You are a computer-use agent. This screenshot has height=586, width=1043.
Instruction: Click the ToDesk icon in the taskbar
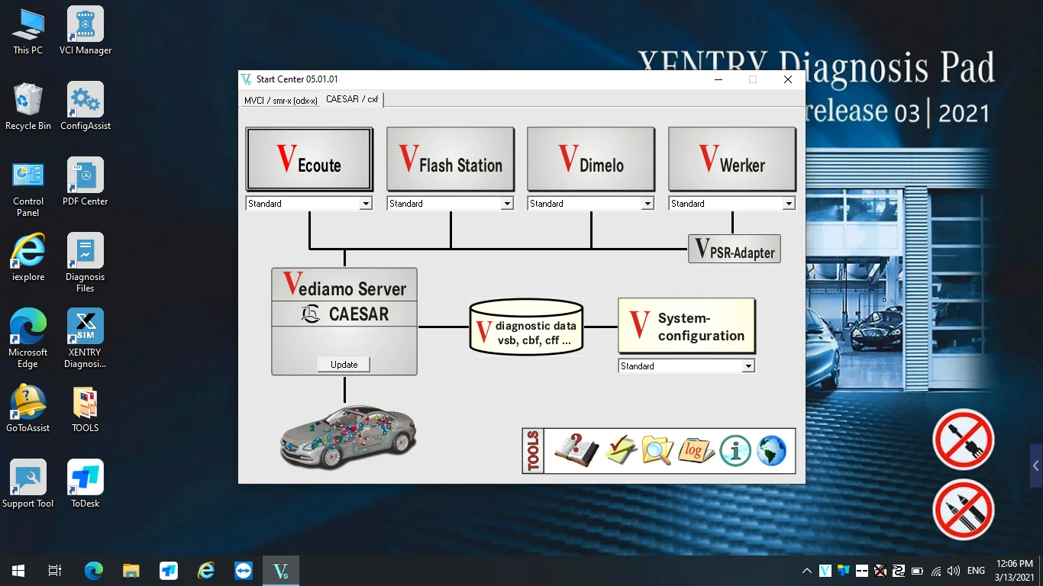169,571
